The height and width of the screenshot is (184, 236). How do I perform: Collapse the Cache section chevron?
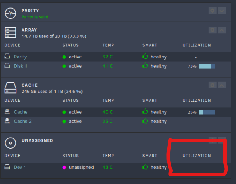[x=222, y=85]
